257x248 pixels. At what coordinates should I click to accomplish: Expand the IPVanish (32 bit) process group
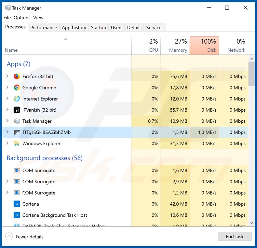7,109
